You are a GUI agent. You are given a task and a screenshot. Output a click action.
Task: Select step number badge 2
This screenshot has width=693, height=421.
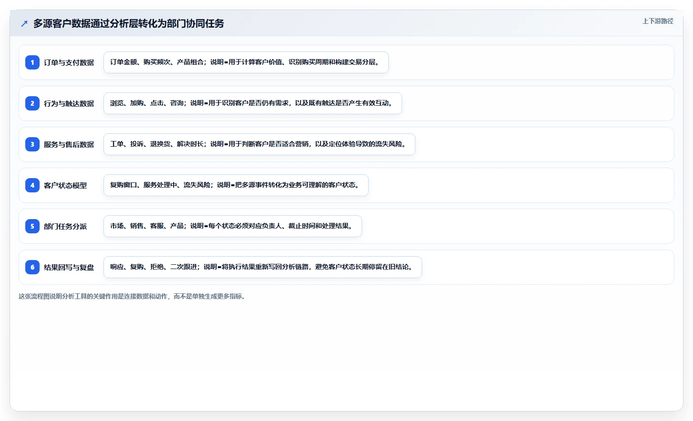[x=32, y=103]
